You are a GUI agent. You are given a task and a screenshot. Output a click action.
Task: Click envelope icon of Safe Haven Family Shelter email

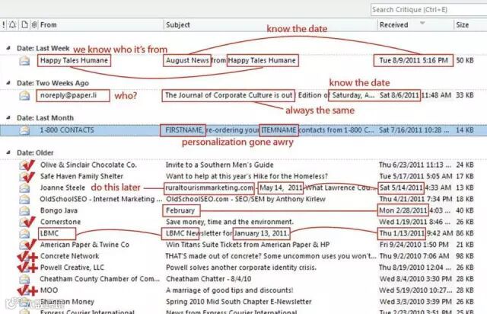tap(24, 177)
